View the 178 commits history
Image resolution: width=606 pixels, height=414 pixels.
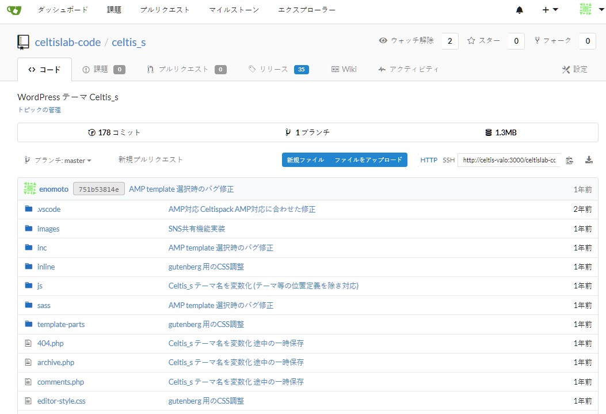coord(115,132)
